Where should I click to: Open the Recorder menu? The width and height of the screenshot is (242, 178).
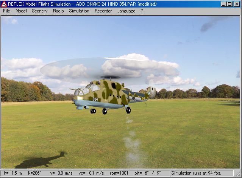(x=103, y=11)
